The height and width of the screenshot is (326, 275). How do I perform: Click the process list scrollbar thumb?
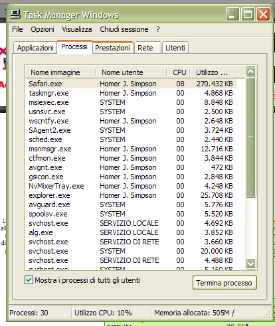[251, 137]
